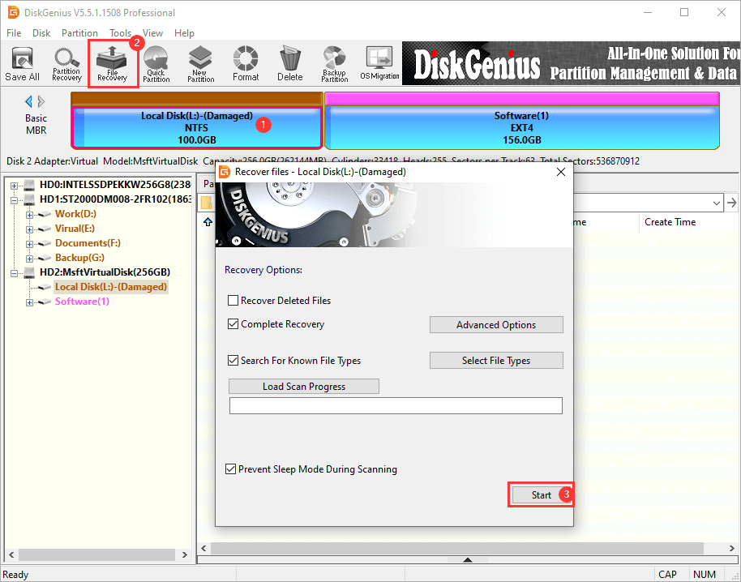Start OS Migration tool
This screenshot has height=582, width=741.
click(379, 64)
